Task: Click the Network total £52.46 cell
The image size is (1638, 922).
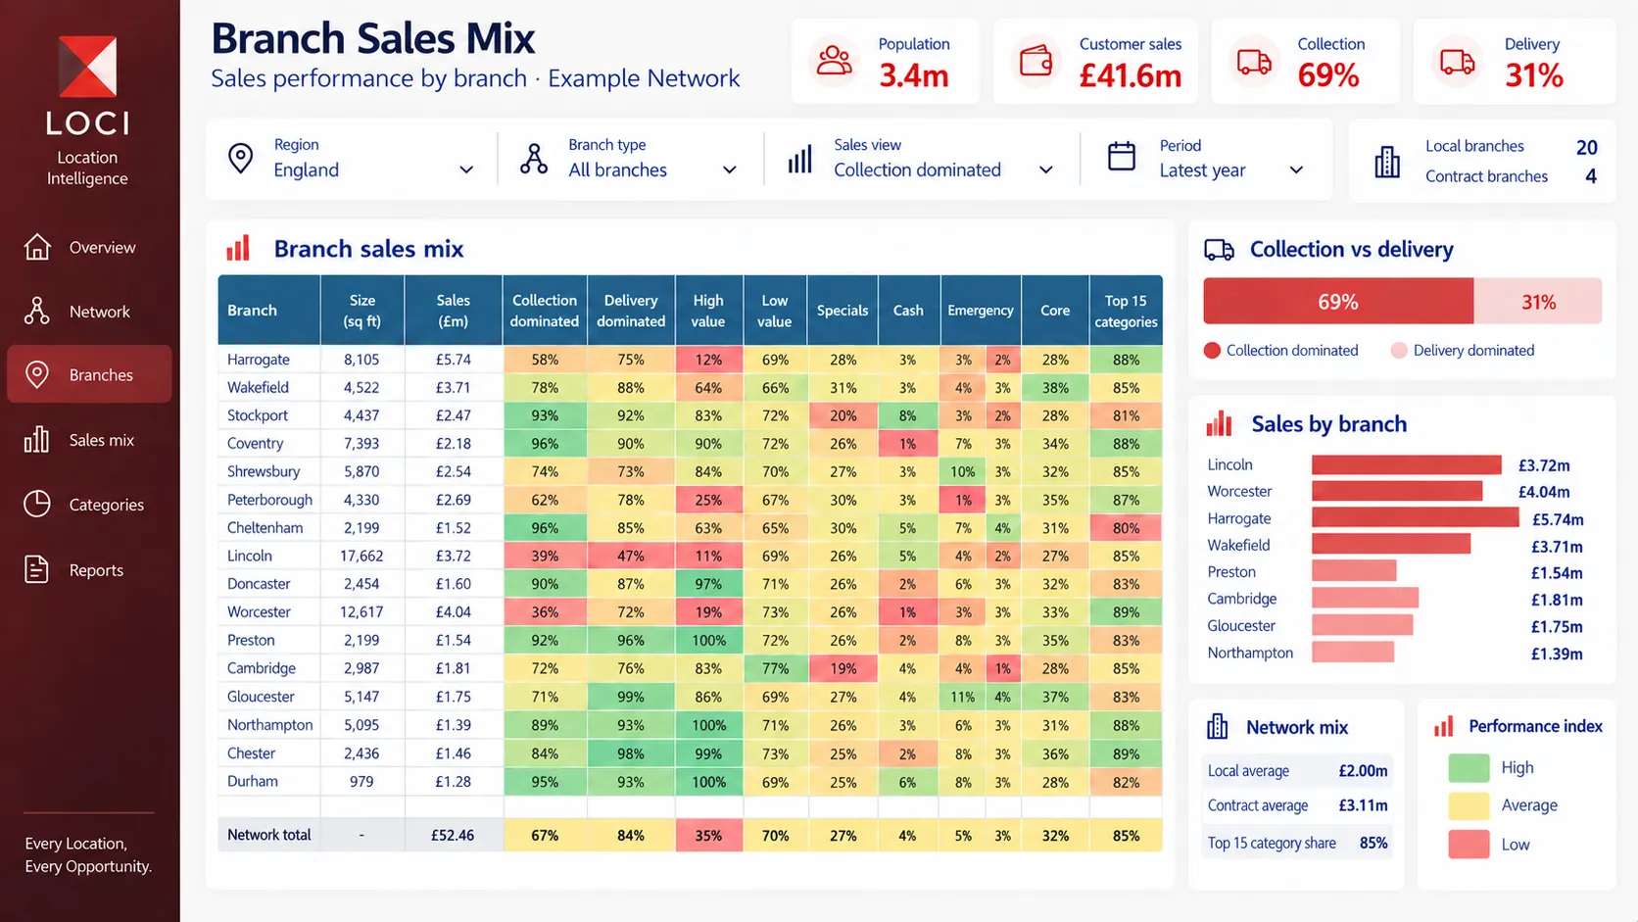Action: point(453,835)
